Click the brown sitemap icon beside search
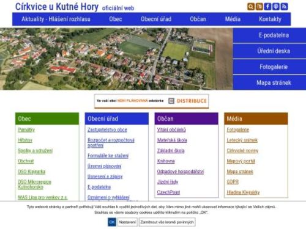 (x=259, y=7)
